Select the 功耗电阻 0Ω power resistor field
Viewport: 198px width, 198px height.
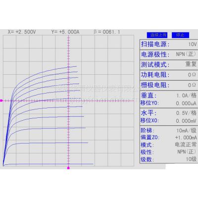(x=169, y=75)
